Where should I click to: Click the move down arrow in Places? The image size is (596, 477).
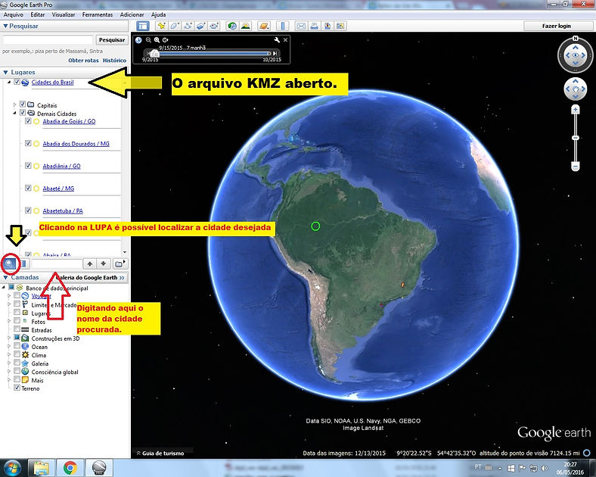click(x=104, y=263)
